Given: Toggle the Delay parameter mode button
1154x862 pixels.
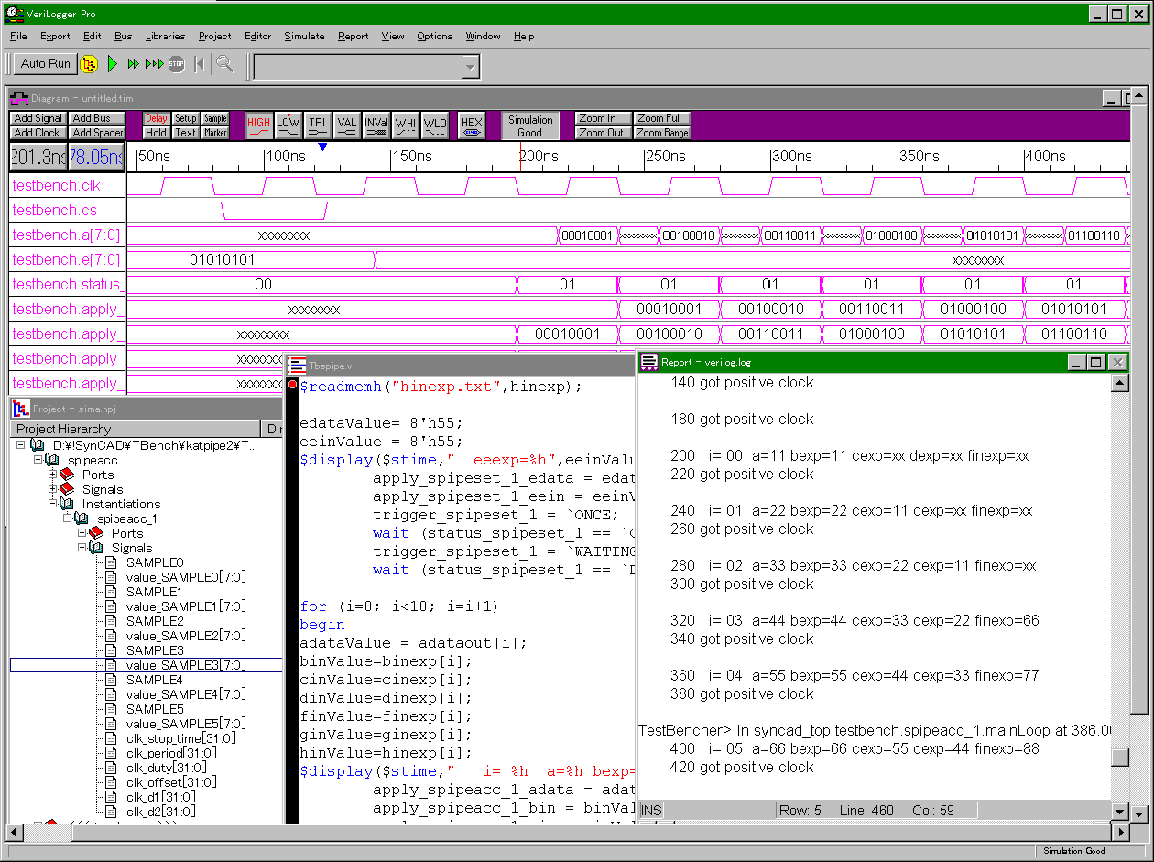Looking at the screenshot, I should coord(157,118).
